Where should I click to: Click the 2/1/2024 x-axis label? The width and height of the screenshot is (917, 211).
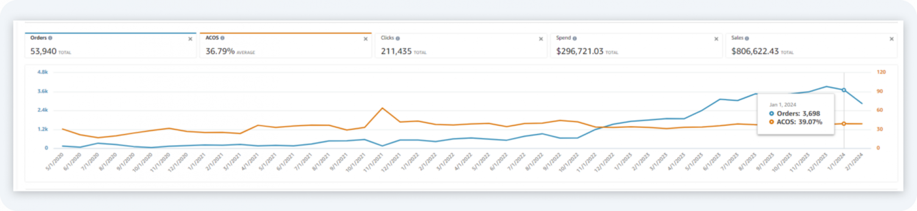coord(854,162)
